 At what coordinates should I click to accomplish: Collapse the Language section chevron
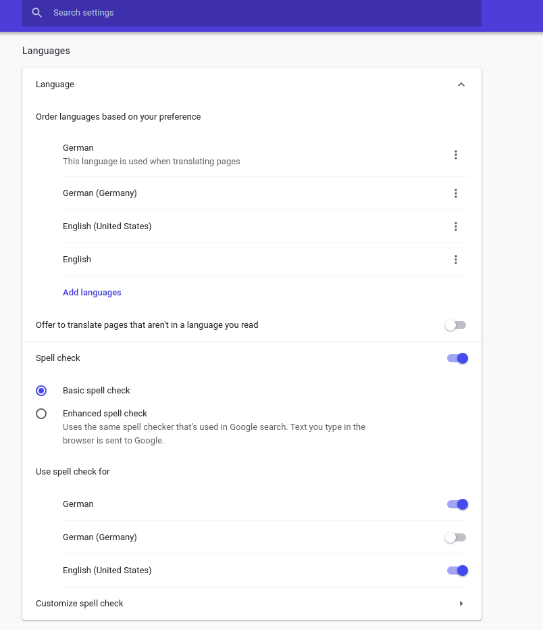(461, 84)
